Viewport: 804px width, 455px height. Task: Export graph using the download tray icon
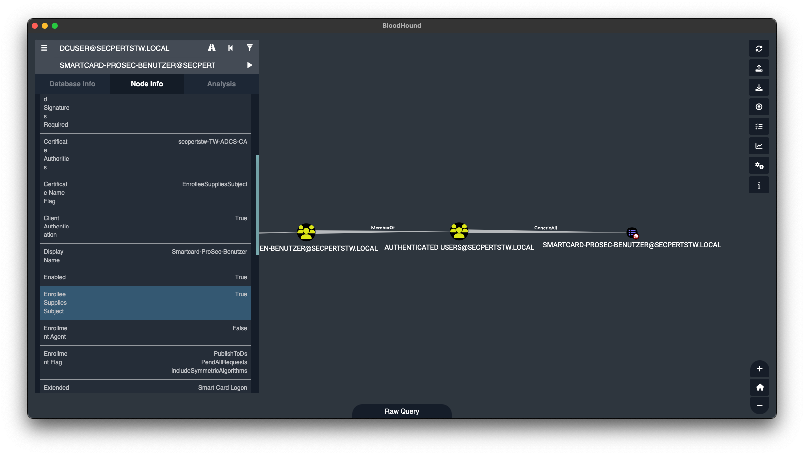[x=759, y=87]
